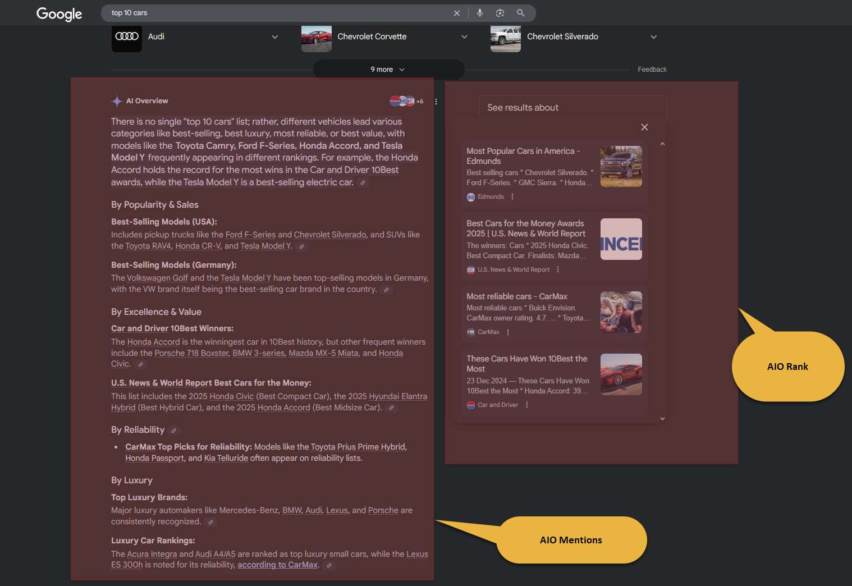Screen dimensions: 852x586
Task: Open three-dot menu for Car and Driver result
Action: pyautogui.click(x=527, y=405)
